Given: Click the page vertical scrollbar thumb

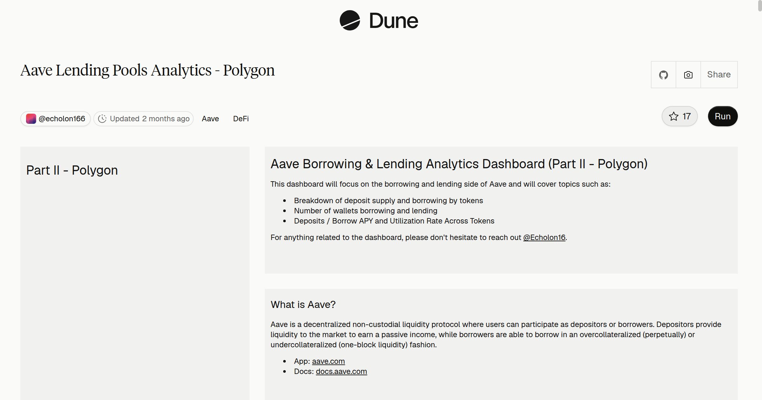Looking at the screenshot, I should [x=760, y=6].
